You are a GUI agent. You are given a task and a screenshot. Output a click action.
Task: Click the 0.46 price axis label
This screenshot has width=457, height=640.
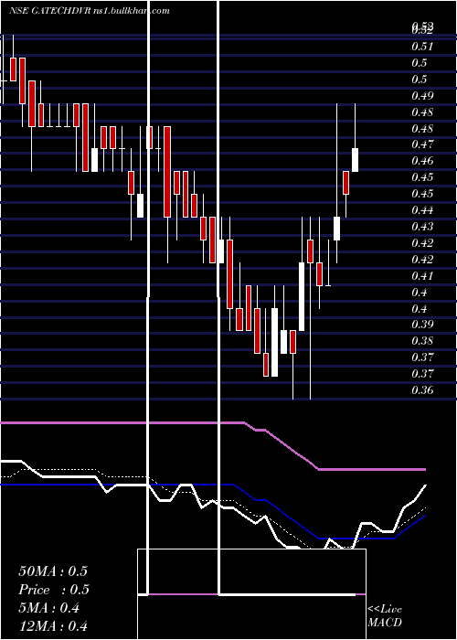coord(422,161)
